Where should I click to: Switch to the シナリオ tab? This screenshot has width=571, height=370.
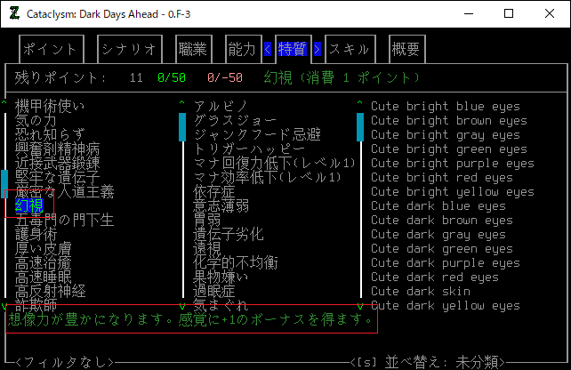point(130,49)
